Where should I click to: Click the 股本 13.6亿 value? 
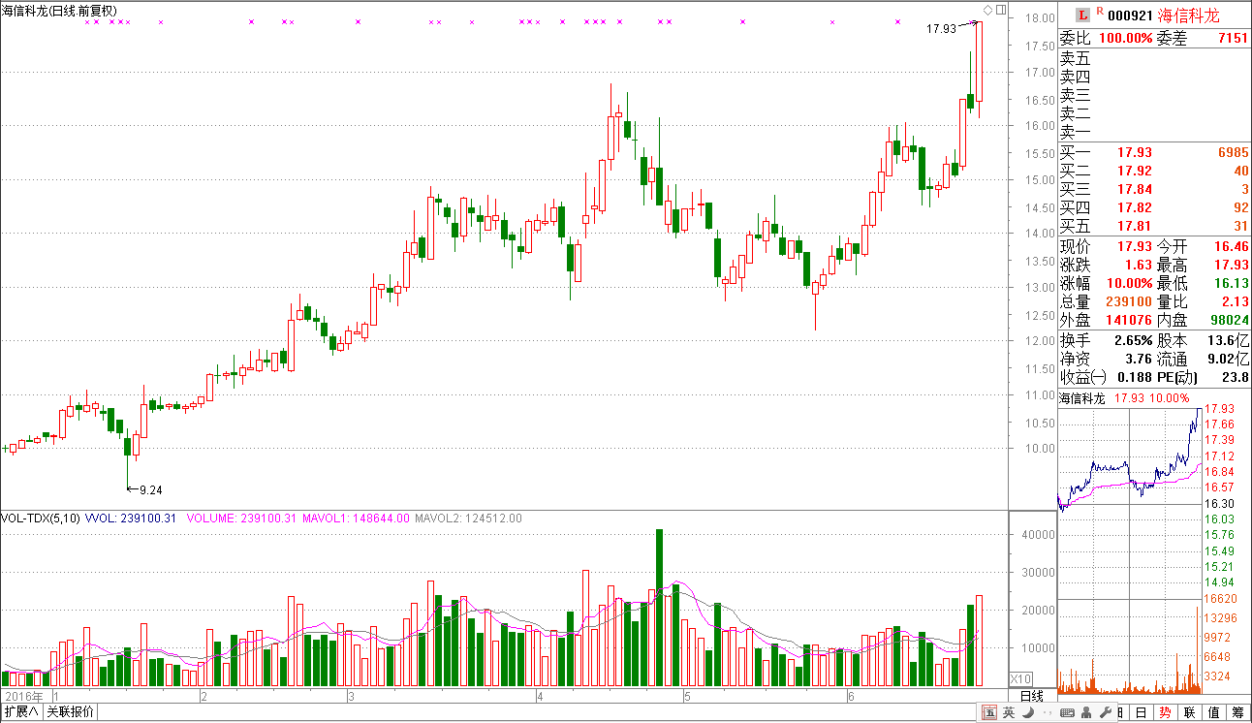pyautogui.click(x=1230, y=341)
